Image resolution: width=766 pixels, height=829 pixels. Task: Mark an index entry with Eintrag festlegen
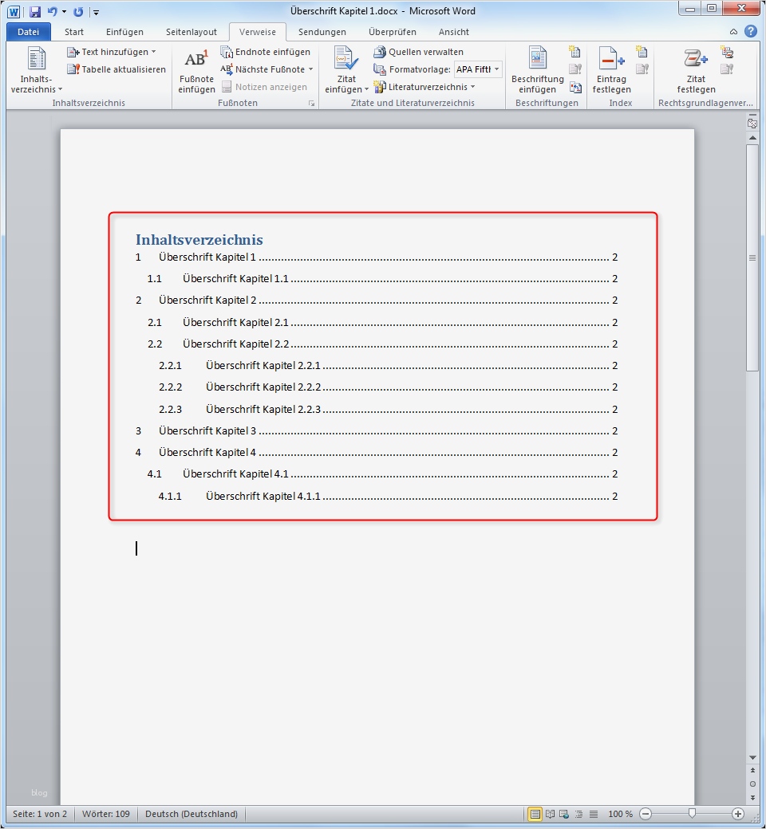[x=610, y=70]
